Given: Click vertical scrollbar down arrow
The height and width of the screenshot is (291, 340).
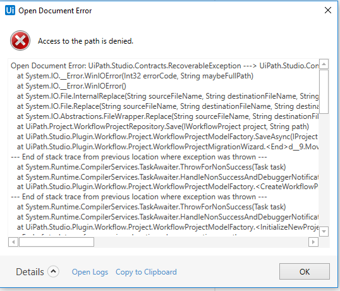Looking at the screenshot, I should pos(324,232).
